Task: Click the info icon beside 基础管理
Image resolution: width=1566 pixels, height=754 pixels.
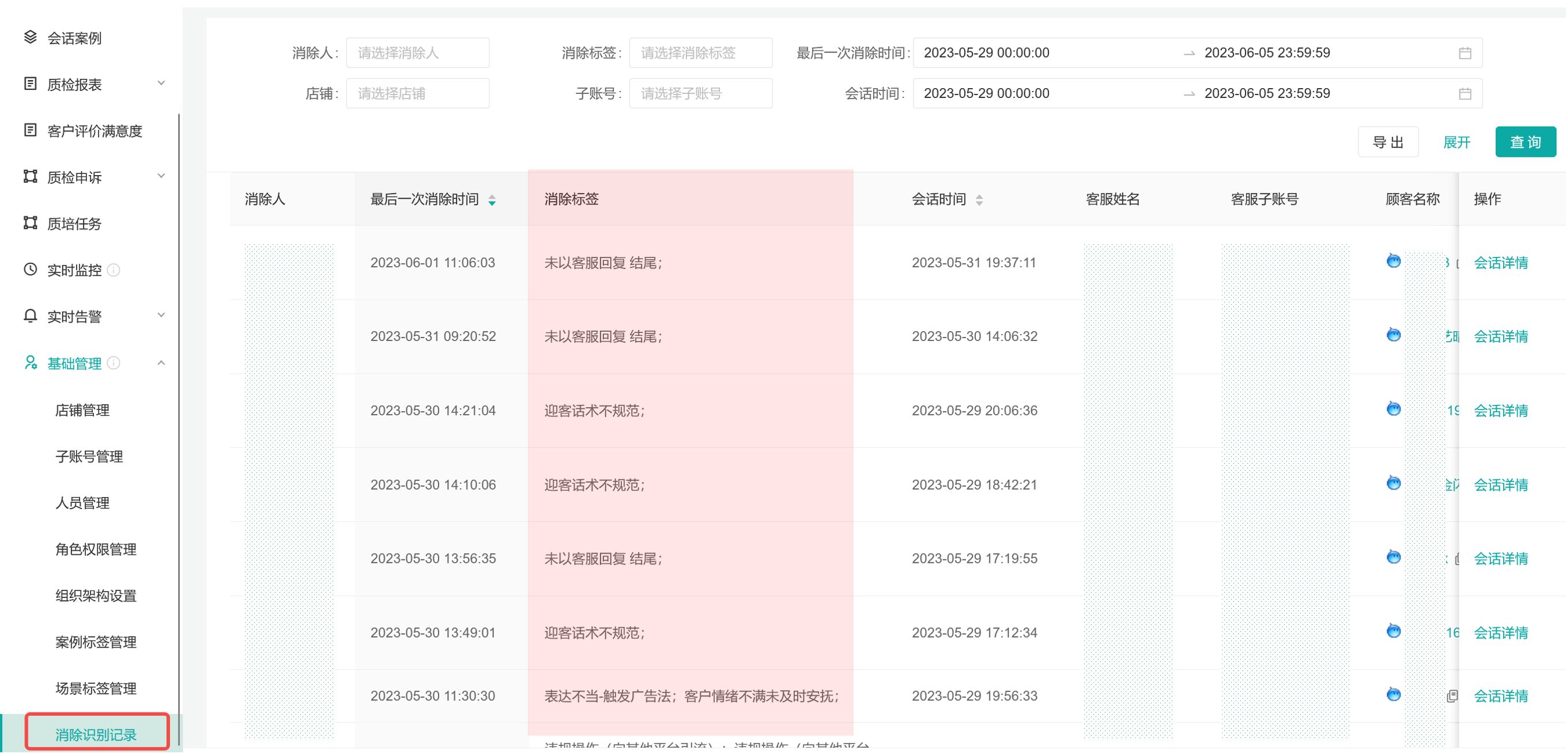Action: pos(114,363)
